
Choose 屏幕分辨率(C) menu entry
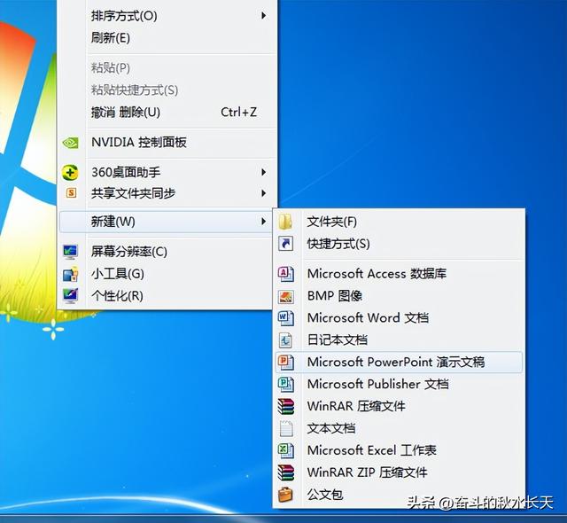(128, 252)
